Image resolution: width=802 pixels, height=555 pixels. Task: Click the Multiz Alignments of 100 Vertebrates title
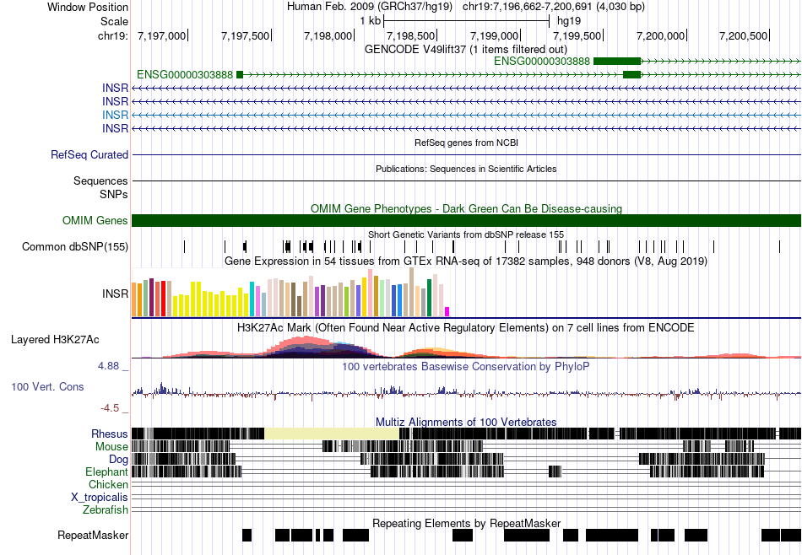click(x=466, y=422)
